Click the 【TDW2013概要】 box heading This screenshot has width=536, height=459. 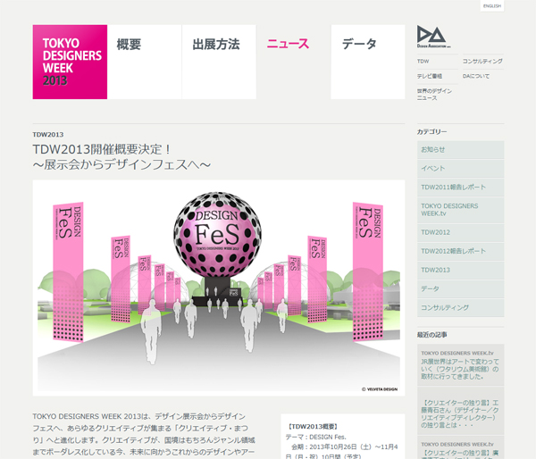point(313,427)
